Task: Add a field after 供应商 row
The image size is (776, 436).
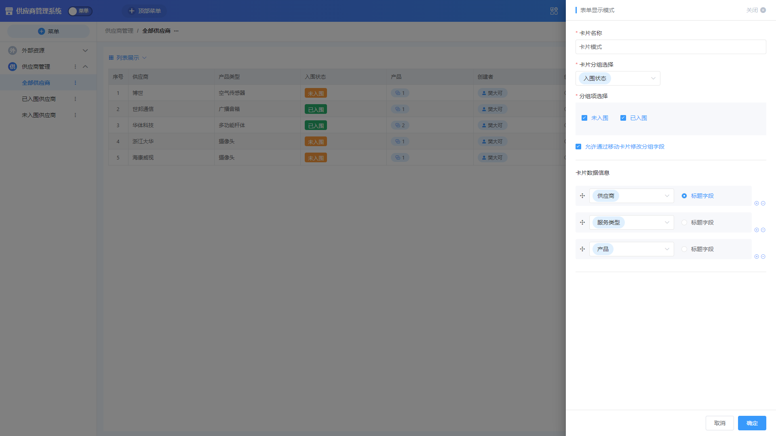Action: [x=757, y=203]
